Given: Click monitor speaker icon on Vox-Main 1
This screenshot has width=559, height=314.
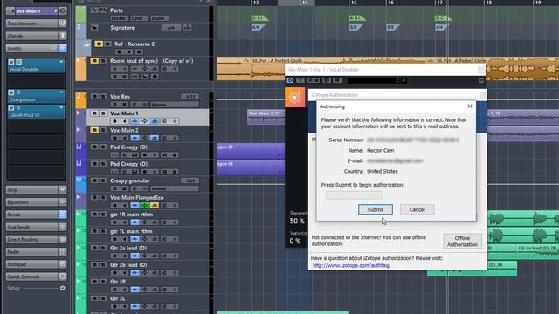Looking at the screenshot, I should click(124, 121).
